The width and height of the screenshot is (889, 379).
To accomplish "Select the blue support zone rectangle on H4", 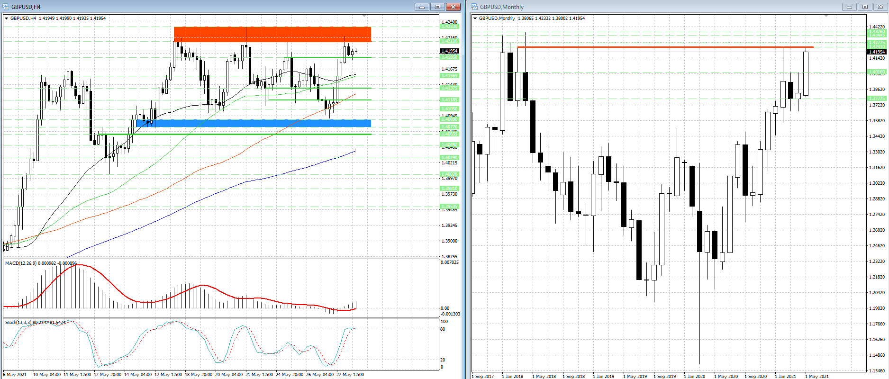I will point(254,123).
